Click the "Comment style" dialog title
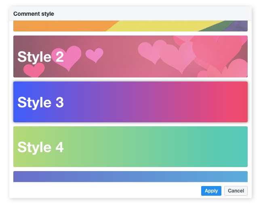This screenshot has width=263, height=207. [x=34, y=14]
